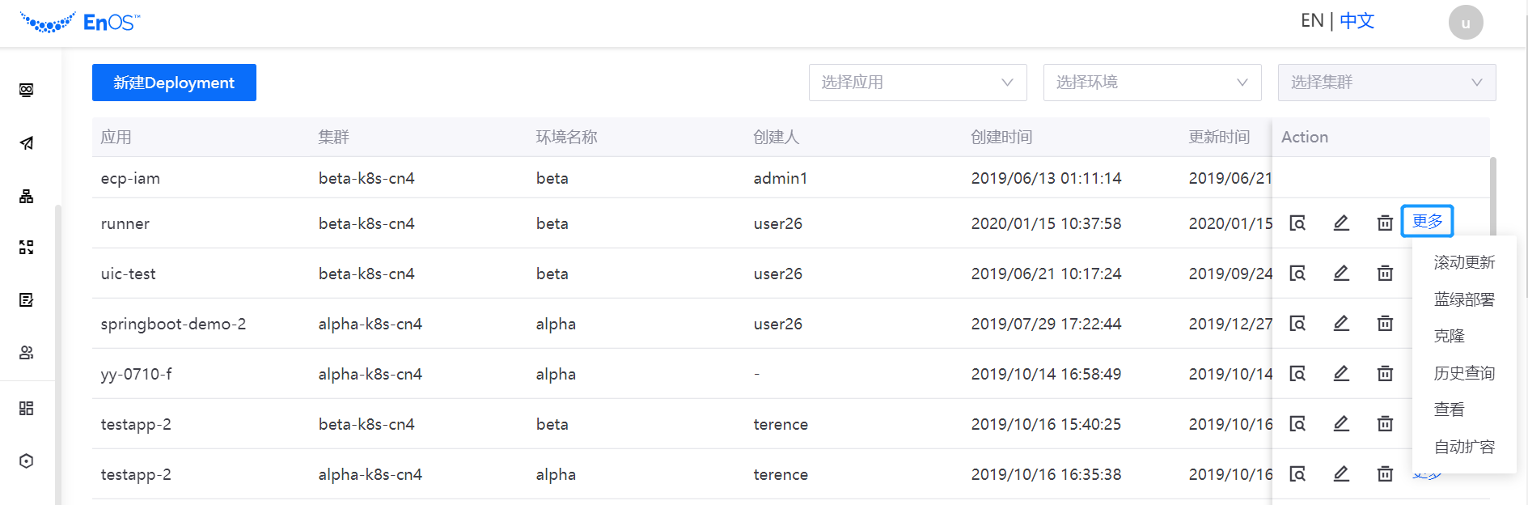Select 历史查询 from the more menu

[x=1464, y=373]
